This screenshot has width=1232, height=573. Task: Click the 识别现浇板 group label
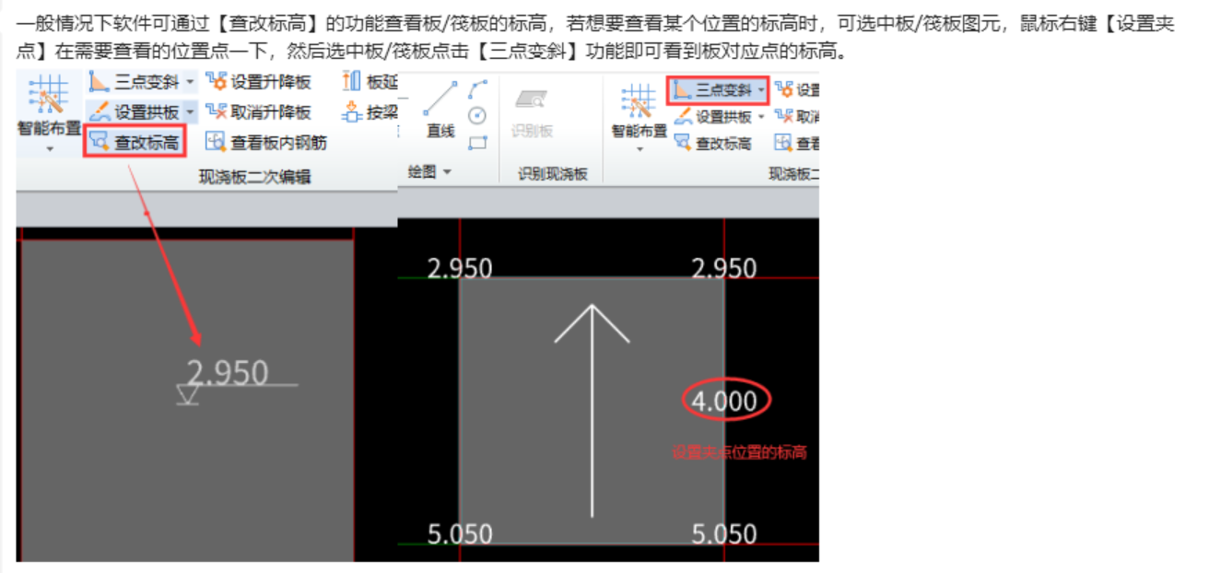553,173
